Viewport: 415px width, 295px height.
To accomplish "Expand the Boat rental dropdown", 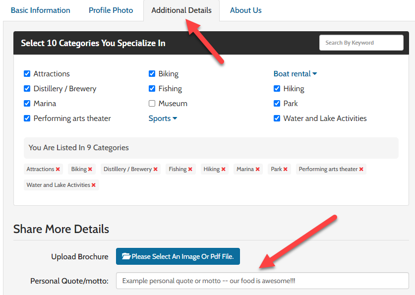I will tap(295, 74).
